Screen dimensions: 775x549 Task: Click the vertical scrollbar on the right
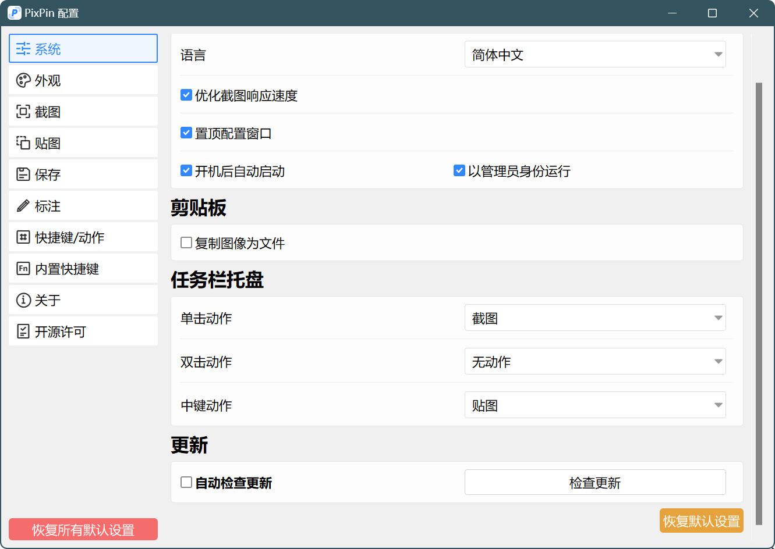pyautogui.click(x=759, y=304)
